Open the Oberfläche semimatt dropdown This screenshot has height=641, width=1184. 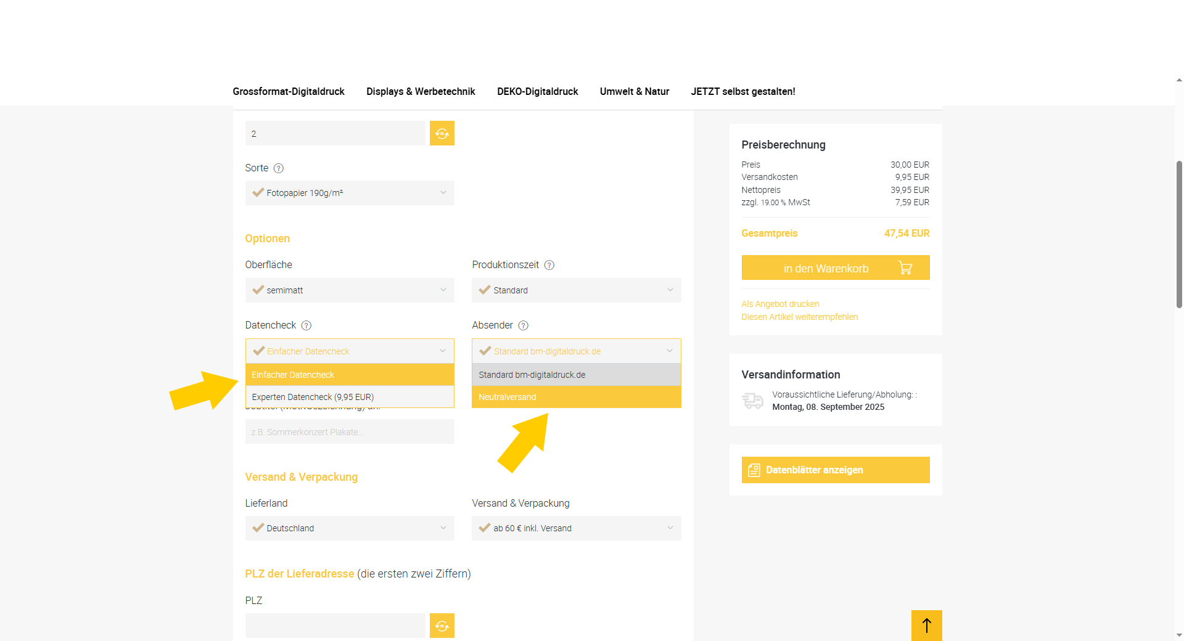click(x=349, y=290)
